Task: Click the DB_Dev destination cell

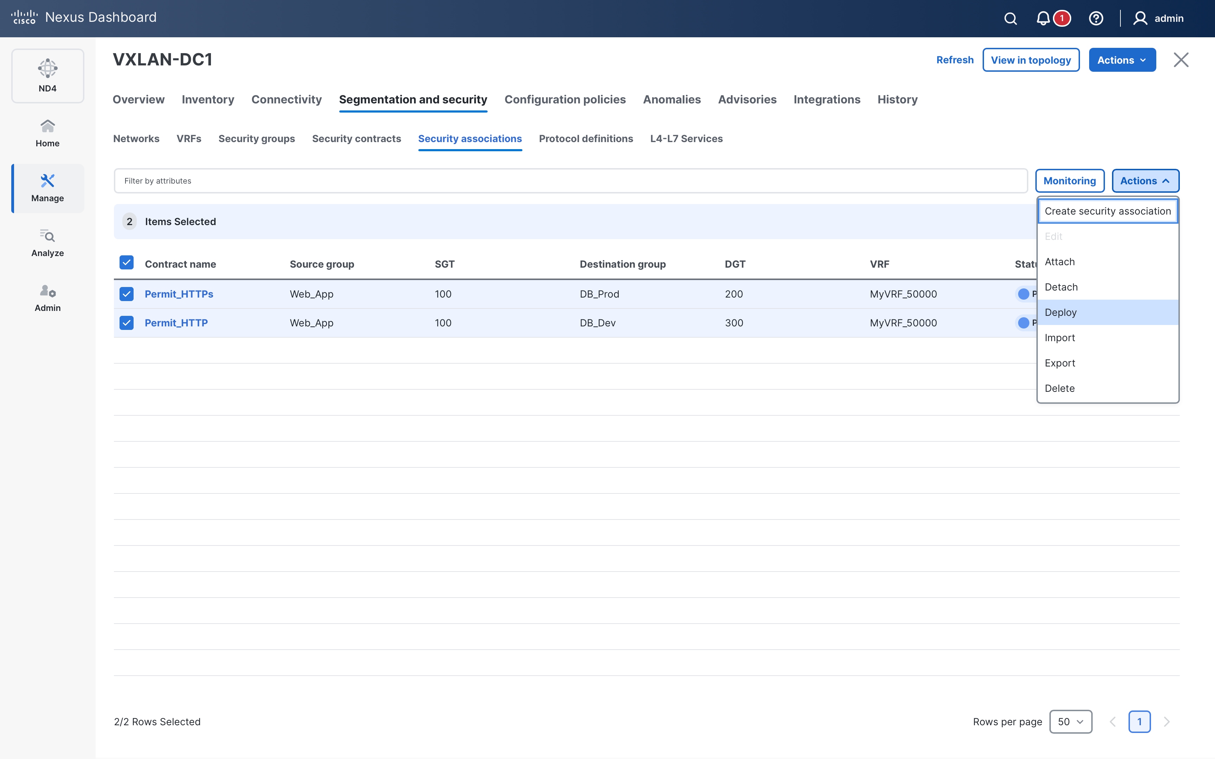Action: pyautogui.click(x=597, y=323)
